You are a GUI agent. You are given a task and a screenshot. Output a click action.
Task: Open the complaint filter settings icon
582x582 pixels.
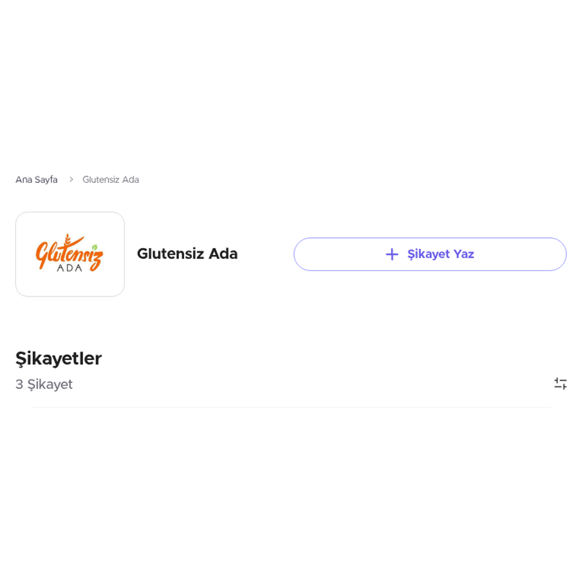[560, 384]
